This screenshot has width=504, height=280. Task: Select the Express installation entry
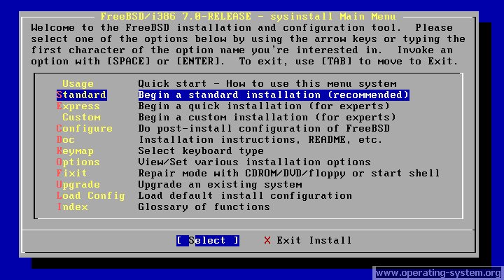78,106
